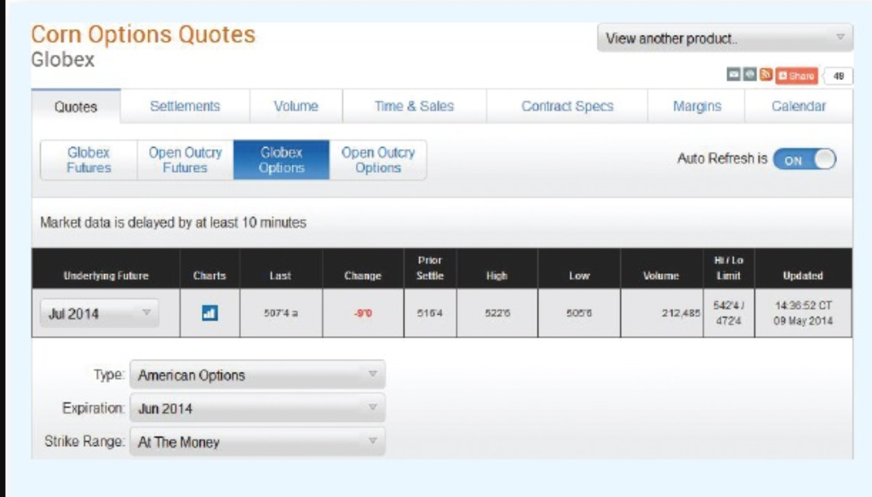Click the share count badge showing 49
The width and height of the screenshot is (872, 497).
tap(839, 74)
